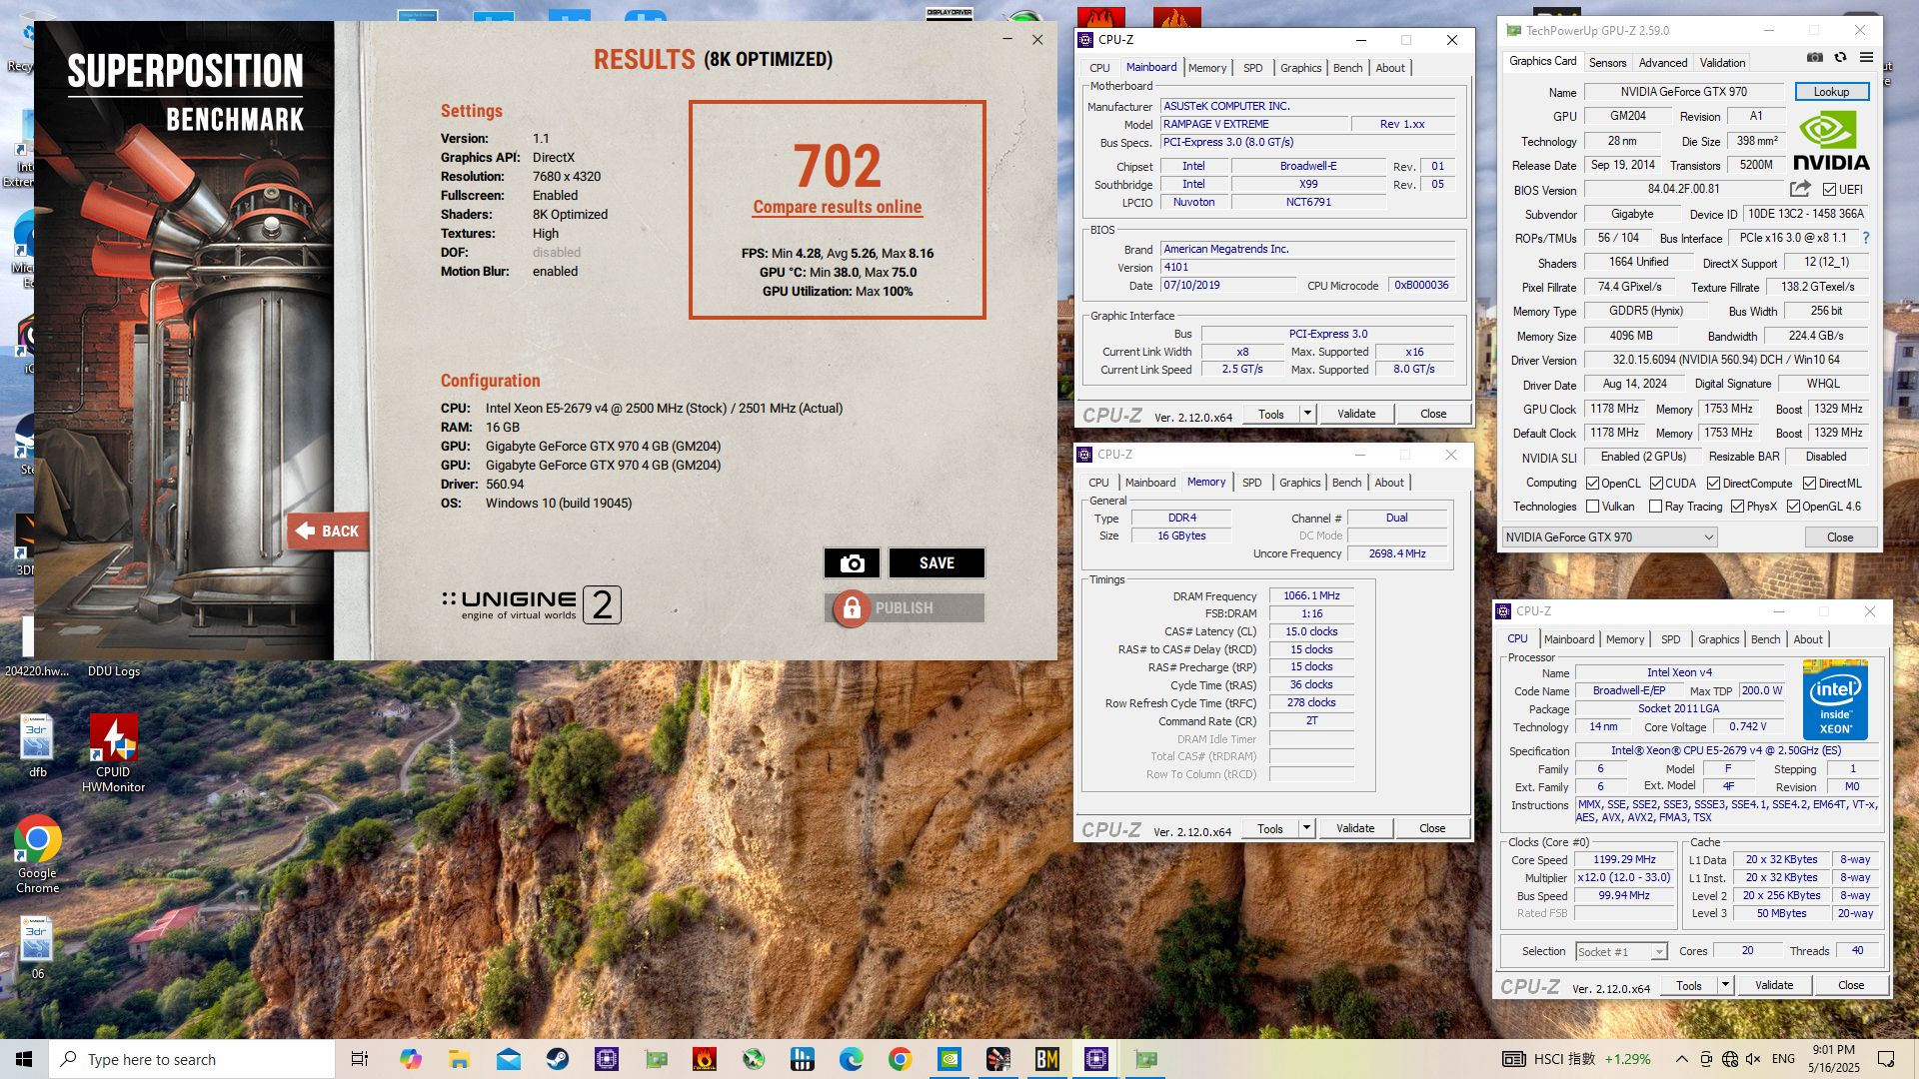1919x1079 pixels.
Task: Click the BACK button in Superposition
Action: (329, 532)
